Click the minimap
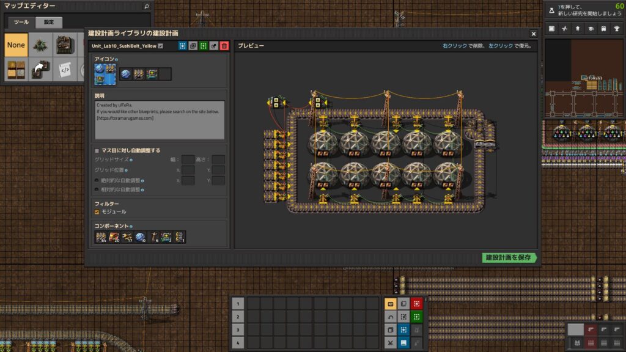The width and height of the screenshot is (626, 352). tap(584, 78)
